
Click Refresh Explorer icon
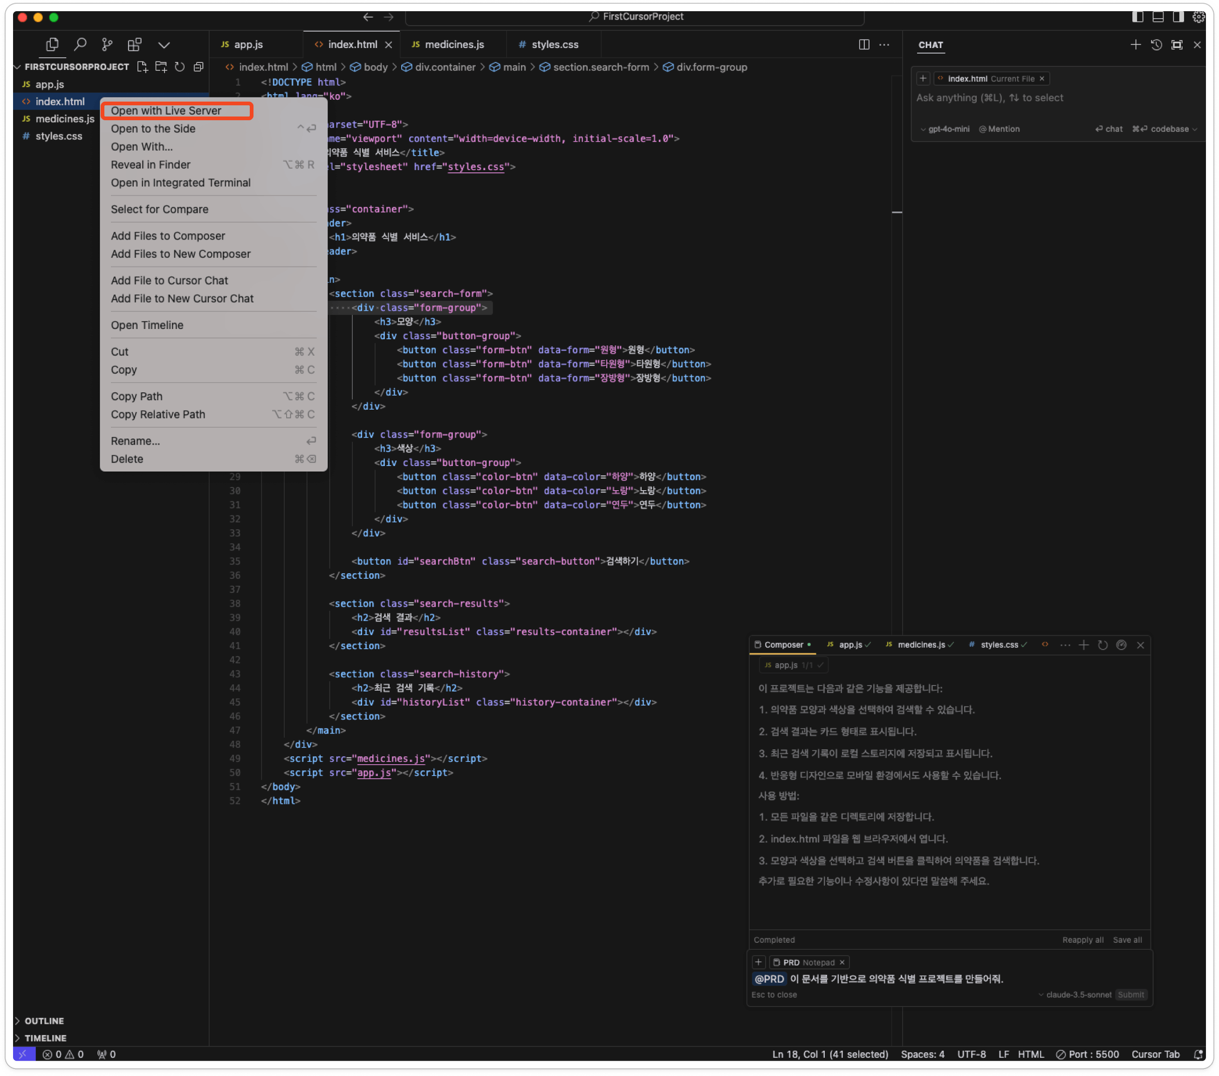click(179, 67)
